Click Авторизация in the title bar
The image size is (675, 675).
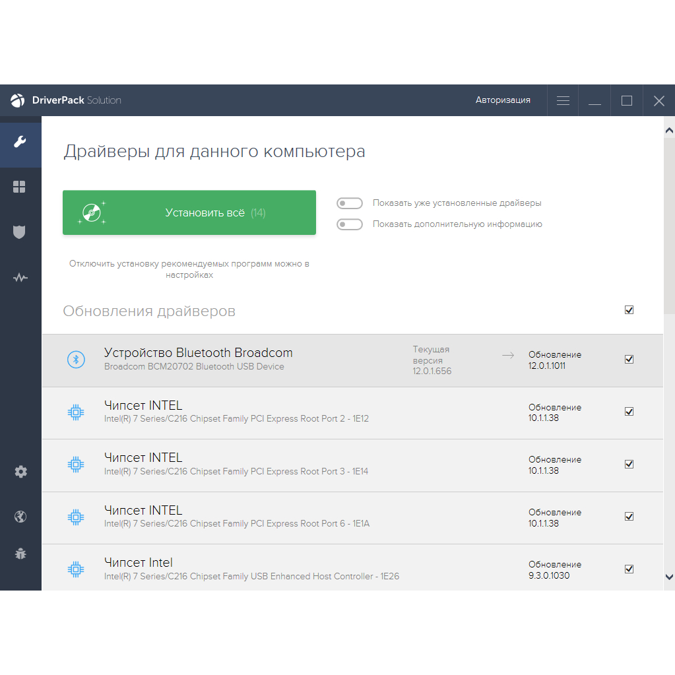click(503, 100)
